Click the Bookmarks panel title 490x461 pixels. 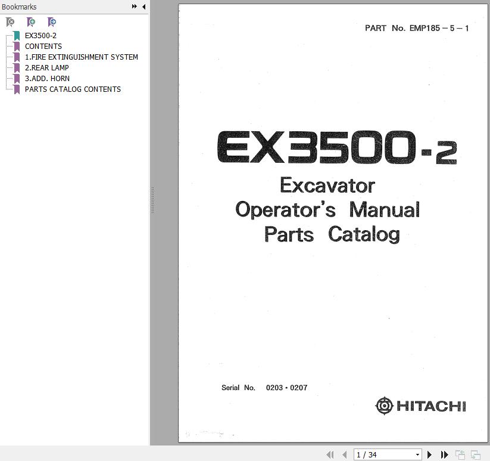pos(19,7)
